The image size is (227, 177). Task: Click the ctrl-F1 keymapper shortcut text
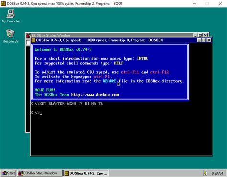point(102,77)
